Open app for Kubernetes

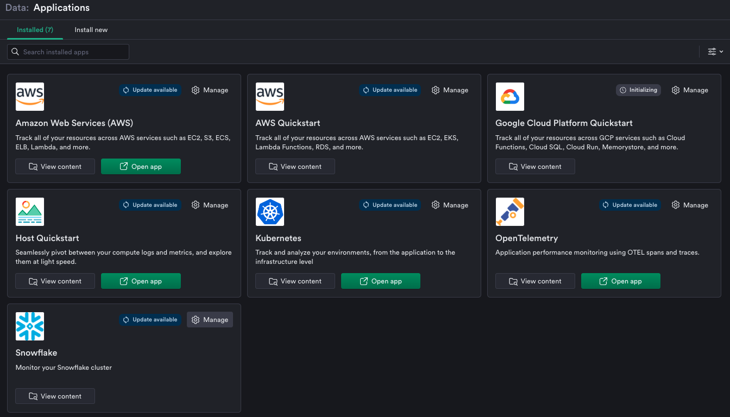pos(381,281)
